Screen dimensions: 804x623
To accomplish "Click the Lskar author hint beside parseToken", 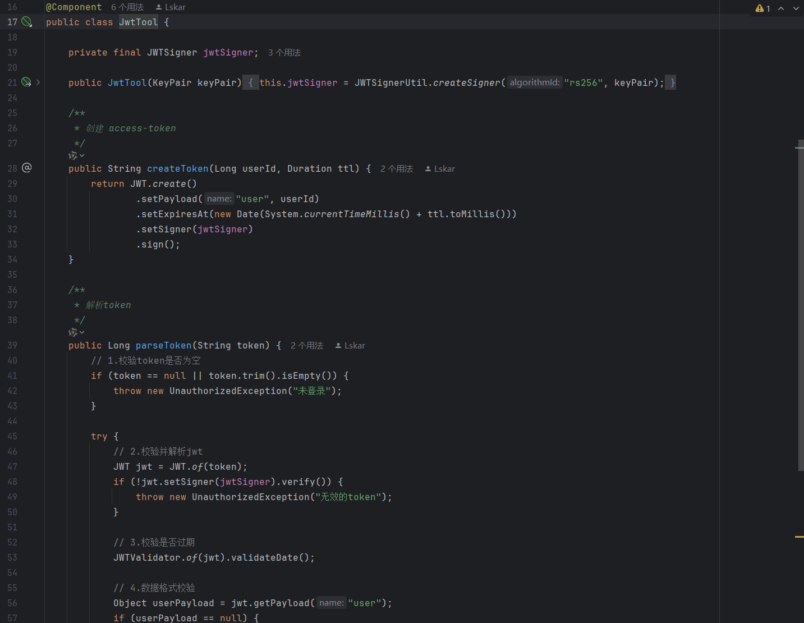I will click(x=350, y=346).
